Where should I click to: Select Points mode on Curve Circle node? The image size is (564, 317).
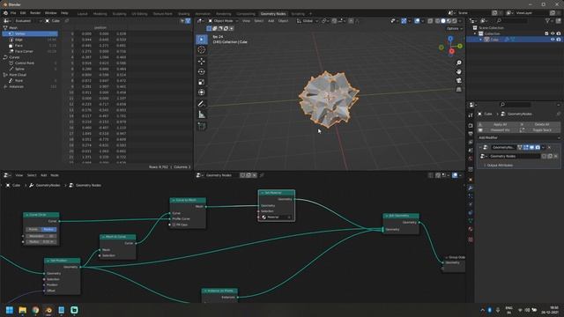(33, 229)
